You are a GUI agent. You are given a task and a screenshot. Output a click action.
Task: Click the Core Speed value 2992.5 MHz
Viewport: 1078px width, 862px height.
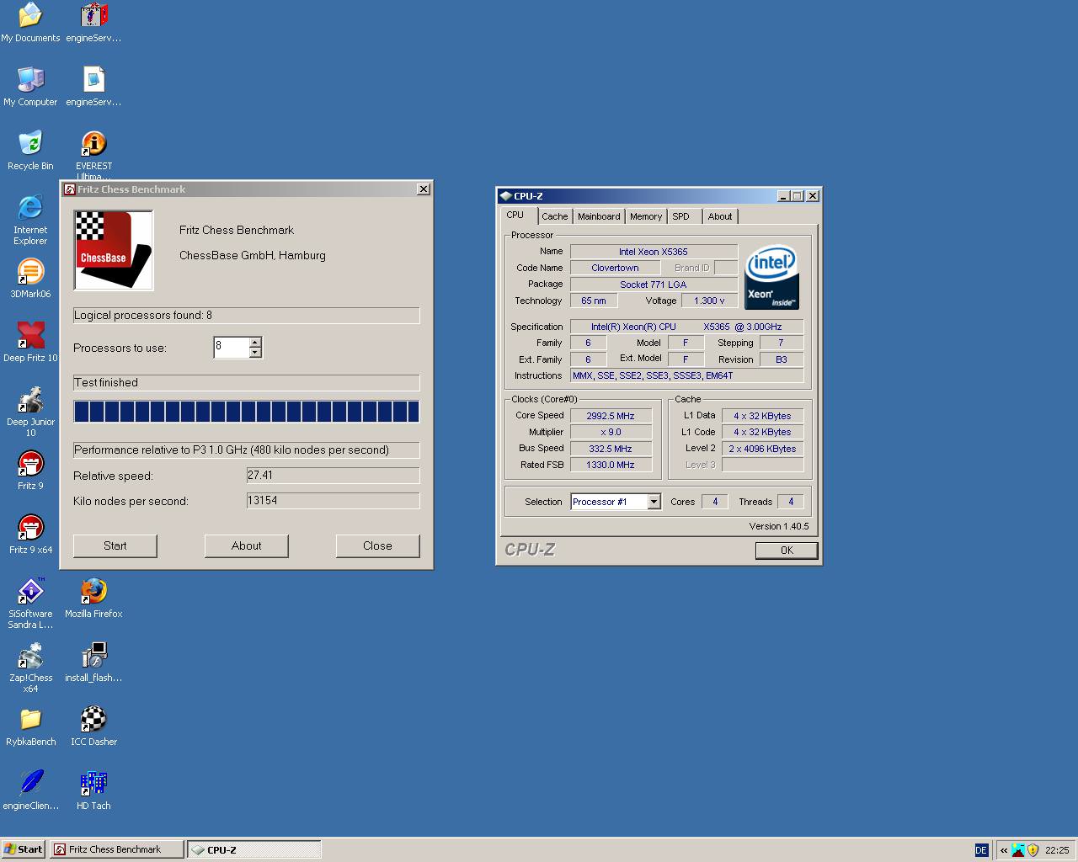point(611,416)
